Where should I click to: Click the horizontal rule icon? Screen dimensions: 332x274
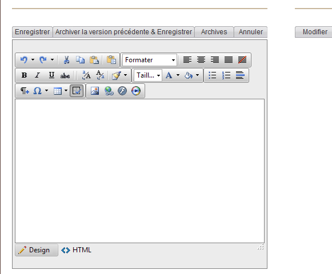240,75
